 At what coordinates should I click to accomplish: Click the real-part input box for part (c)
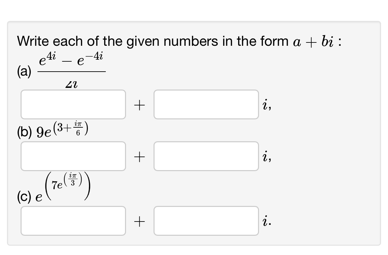tap(73, 221)
